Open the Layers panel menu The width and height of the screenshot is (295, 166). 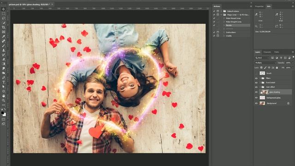point(293,52)
